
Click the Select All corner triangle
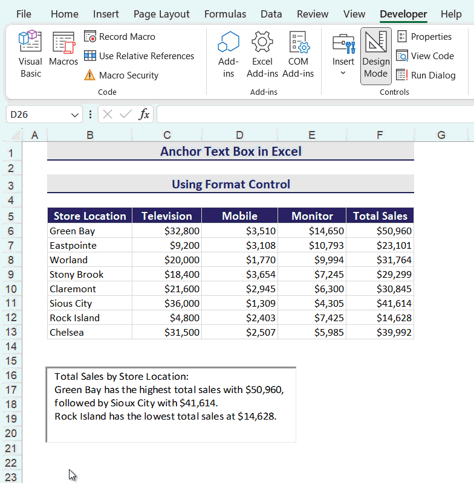pyautogui.click(x=16, y=135)
